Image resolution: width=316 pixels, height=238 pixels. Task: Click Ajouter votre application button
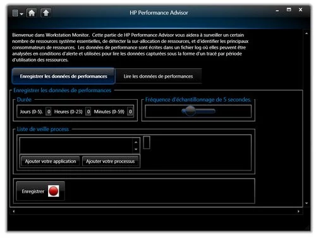tap(51, 162)
